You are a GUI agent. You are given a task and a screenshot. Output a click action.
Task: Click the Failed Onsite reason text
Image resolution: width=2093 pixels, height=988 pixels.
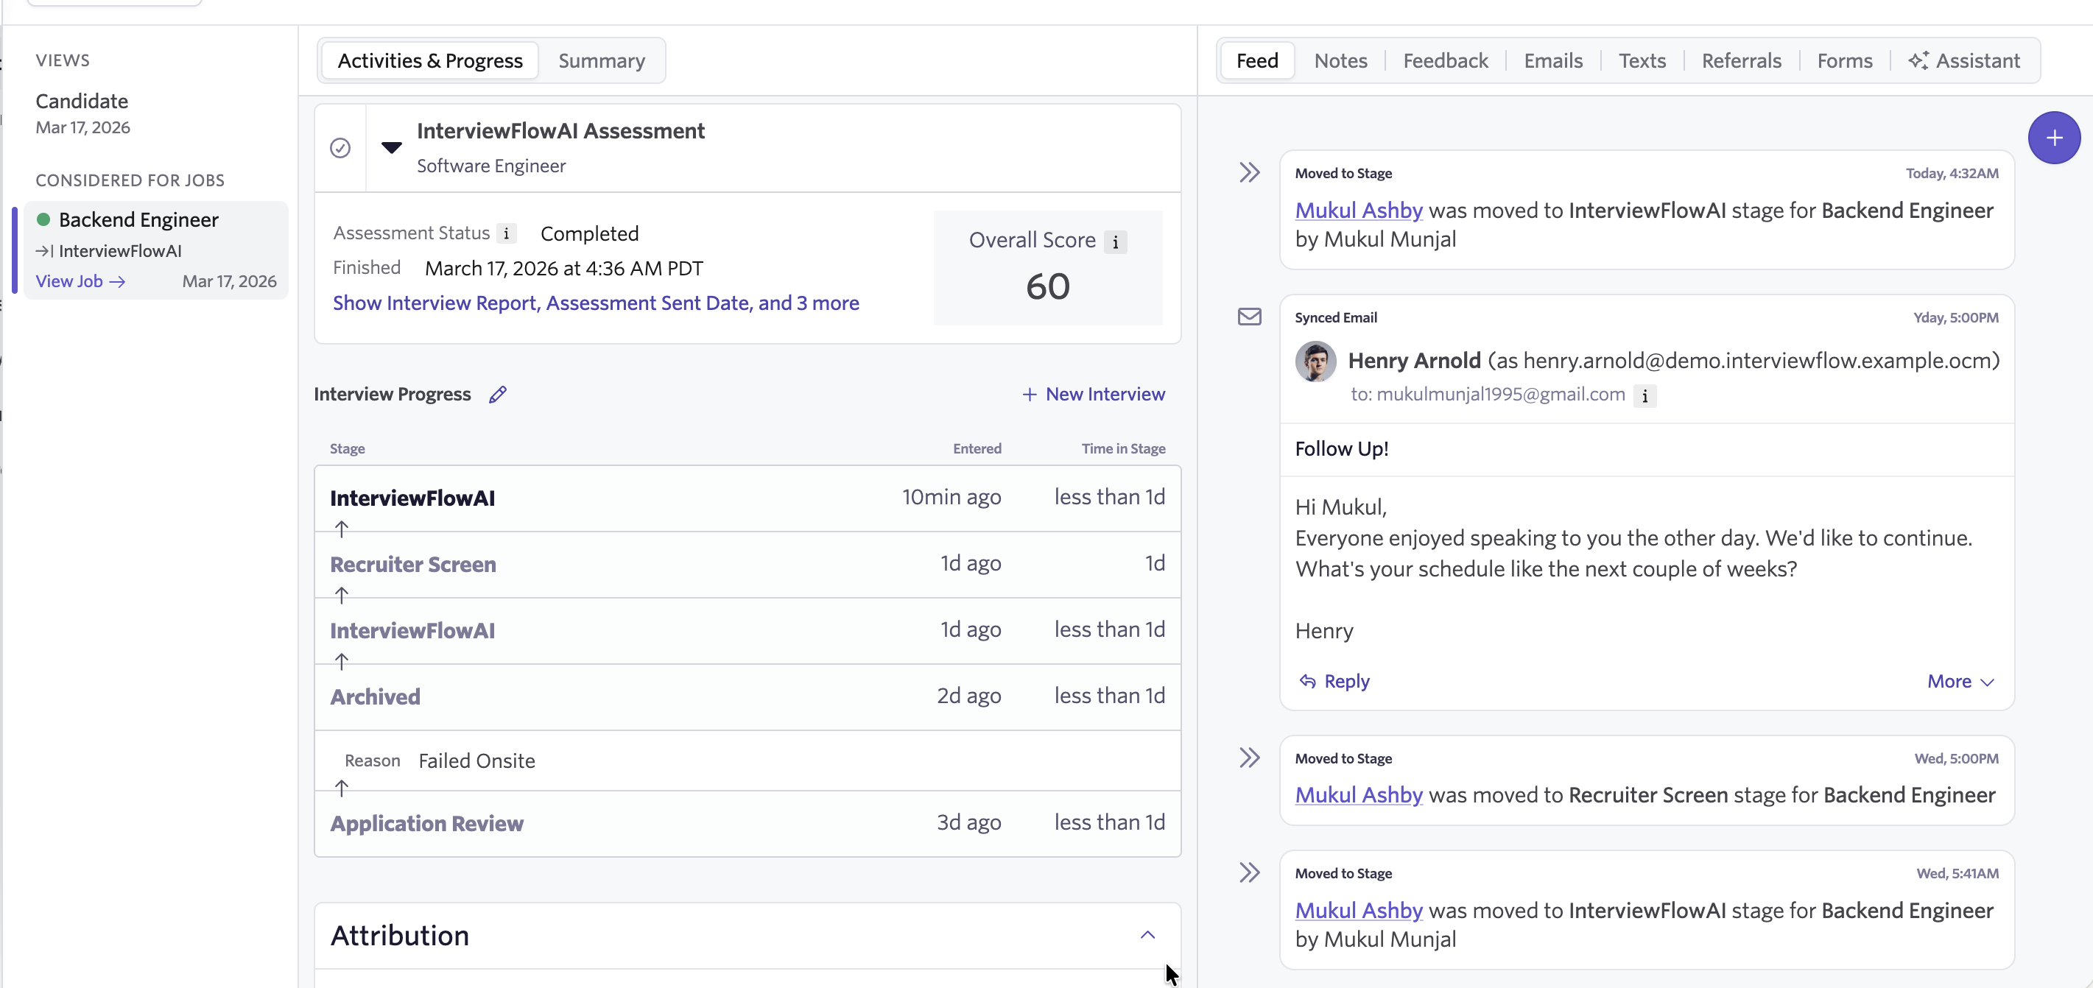[x=476, y=761]
